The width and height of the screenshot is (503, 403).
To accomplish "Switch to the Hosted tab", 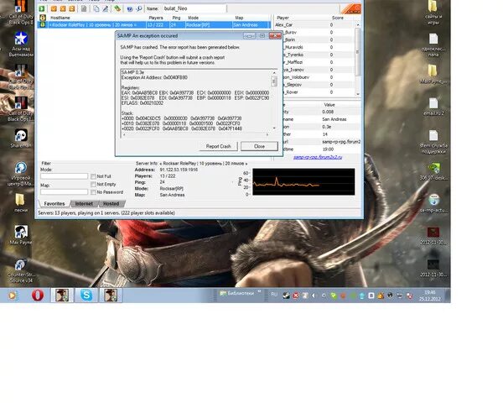I will [111, 204].
